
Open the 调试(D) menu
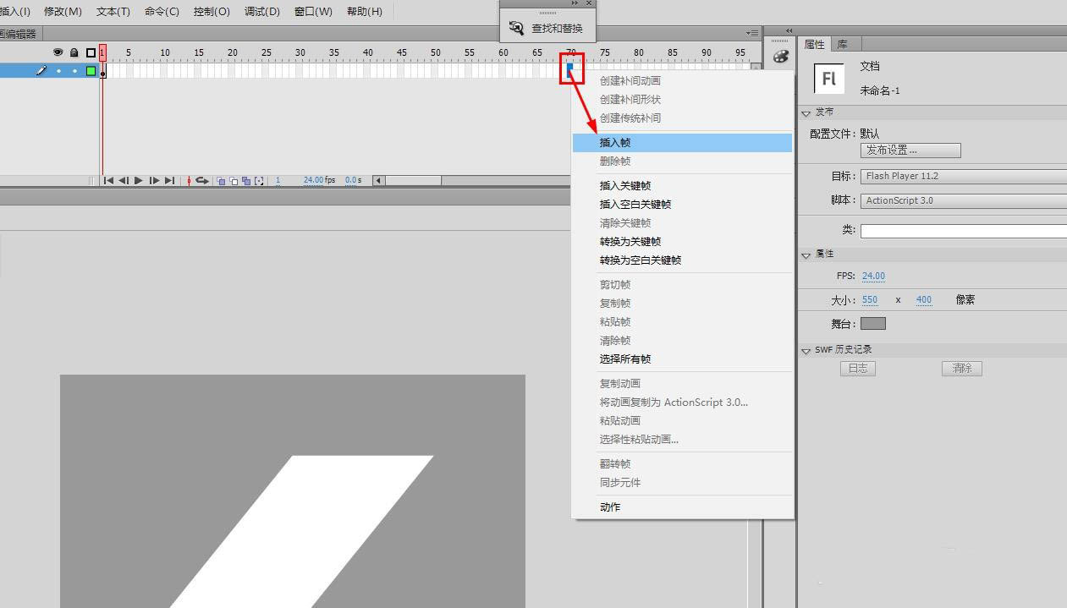point(261,11)
